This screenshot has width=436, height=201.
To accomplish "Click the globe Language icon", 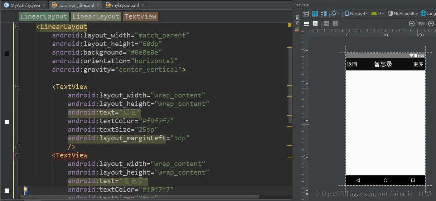I will coord(423,14).
